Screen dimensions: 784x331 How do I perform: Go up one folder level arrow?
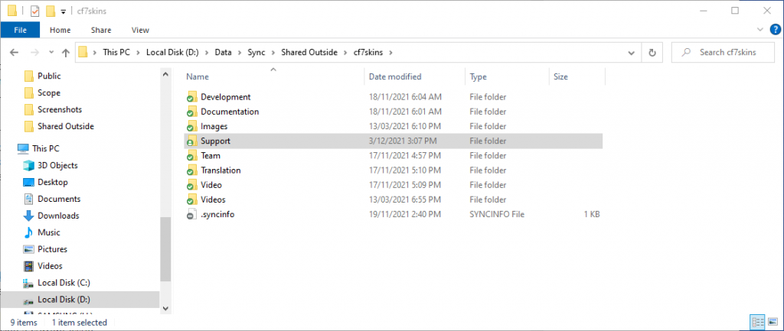click(x=65, y=53)
